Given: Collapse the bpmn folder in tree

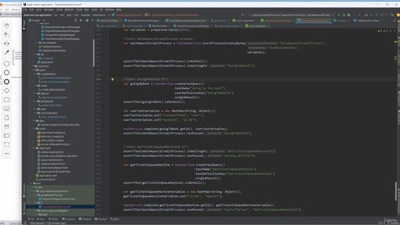Looking at the screenshot, I should (34, 70).
